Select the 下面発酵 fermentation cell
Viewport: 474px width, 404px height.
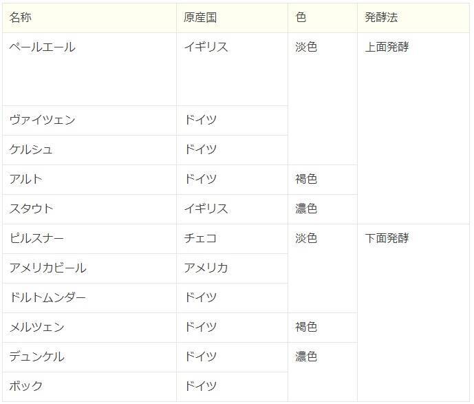point(387,239)
